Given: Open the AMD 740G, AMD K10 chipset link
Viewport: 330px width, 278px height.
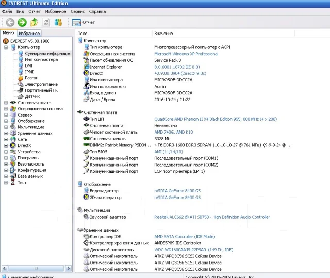Looking at the screenshot, I should 173,132.
